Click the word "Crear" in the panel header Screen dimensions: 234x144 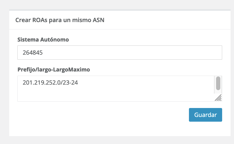pos(22,20)
